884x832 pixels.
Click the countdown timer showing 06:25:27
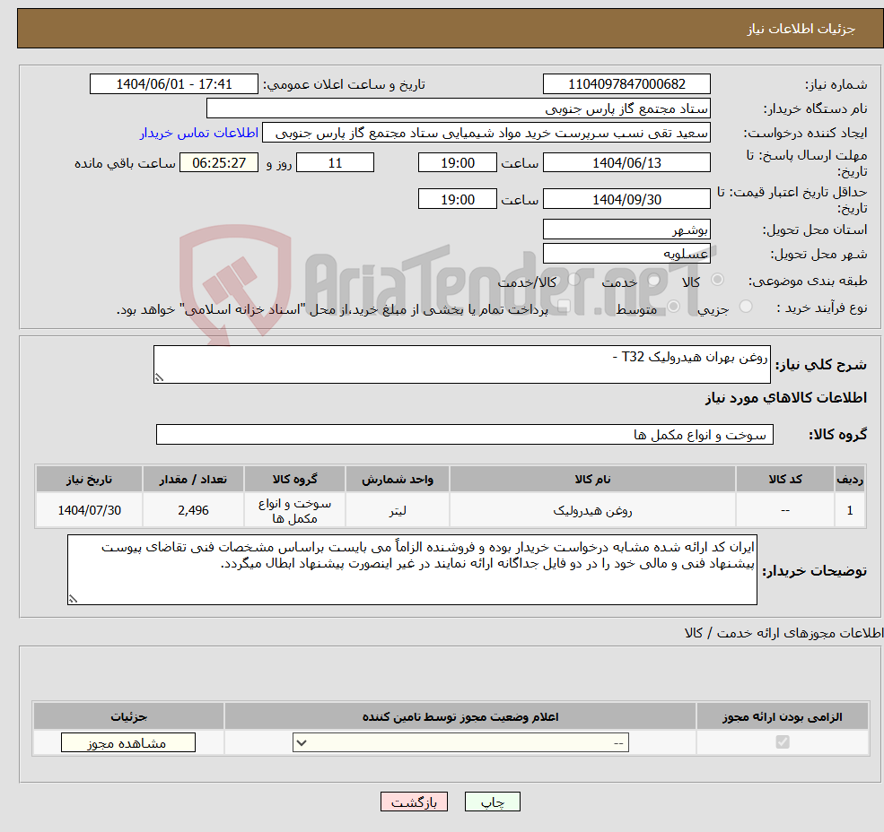click(x=218, y=162)
